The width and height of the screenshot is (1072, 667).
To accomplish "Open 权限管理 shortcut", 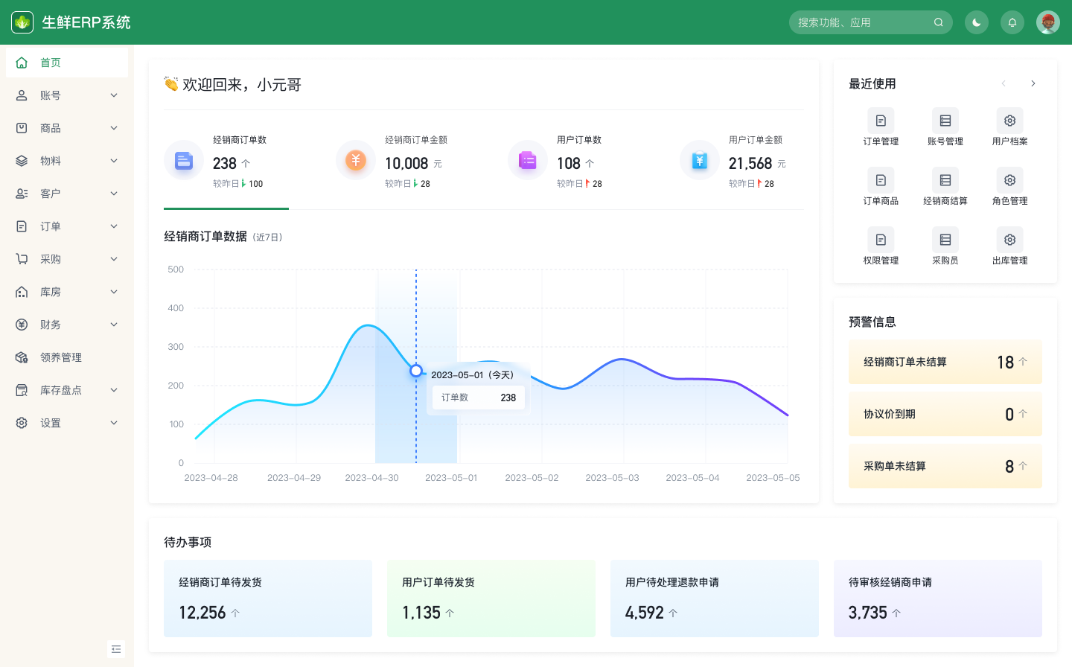I will coord(881,246).
